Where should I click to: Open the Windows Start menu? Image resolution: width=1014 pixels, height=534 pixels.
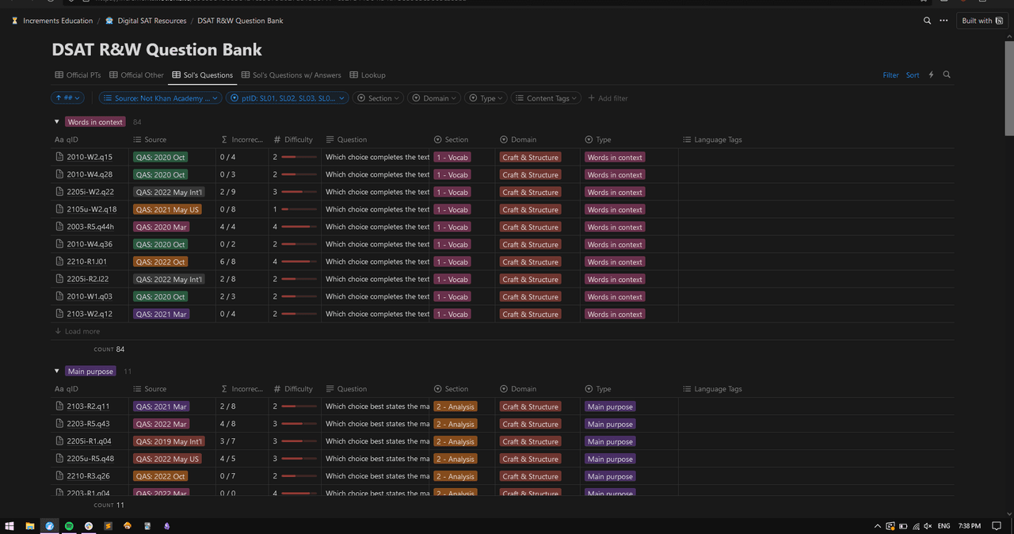[10, 526]
